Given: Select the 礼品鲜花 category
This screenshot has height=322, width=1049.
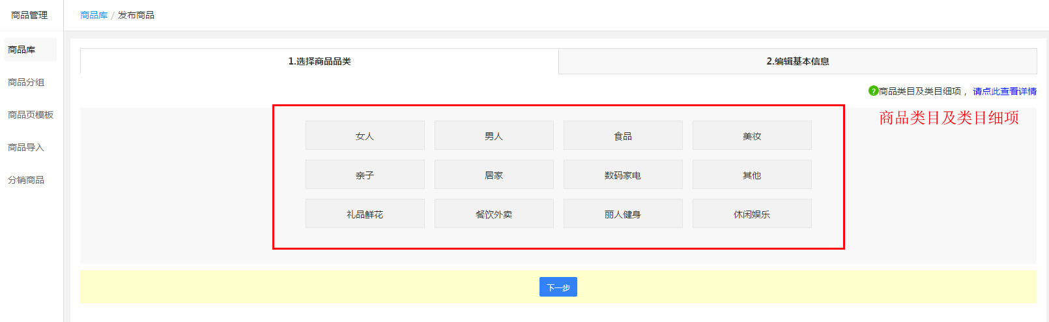Looking at the screenshot, I should [x=365, y=214].
